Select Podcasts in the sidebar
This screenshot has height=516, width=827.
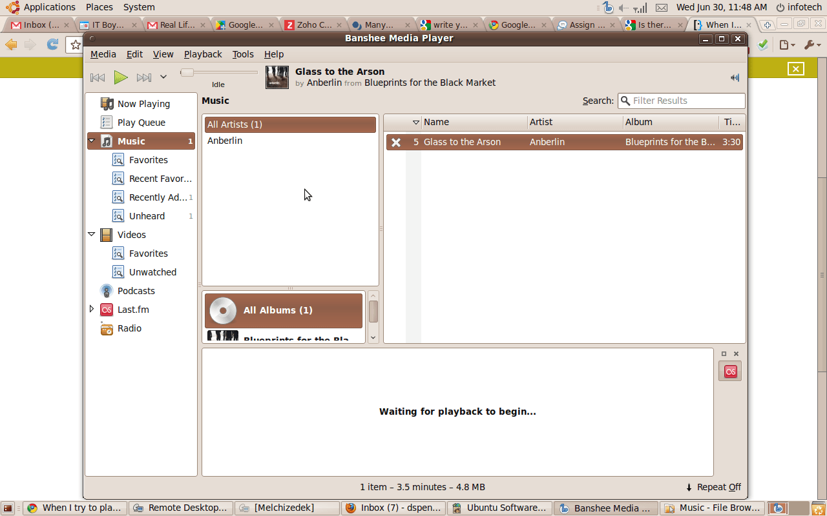click(141, 291)
